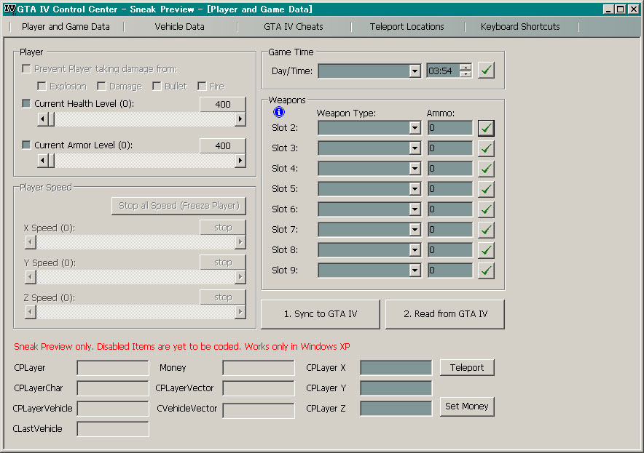This screenshot has width=644, height=453.
Task: Confirm Slot 7 weapon with green checkmark
Action: (x=486, y=230)
